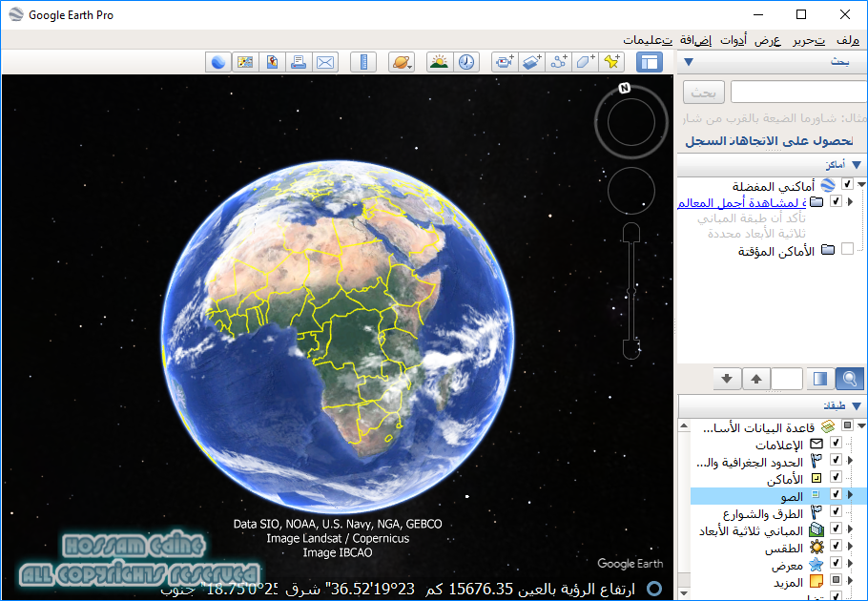Click the المباني ثلاثية الأبعاد building icon

point(816,529)
